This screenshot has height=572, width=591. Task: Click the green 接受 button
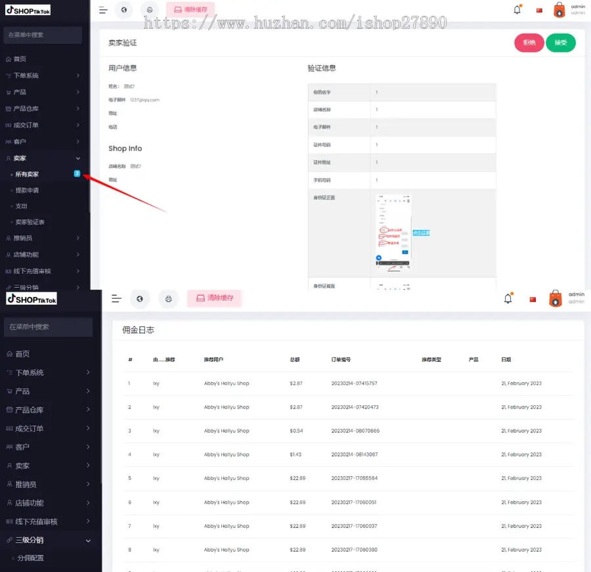pos(560,43)
